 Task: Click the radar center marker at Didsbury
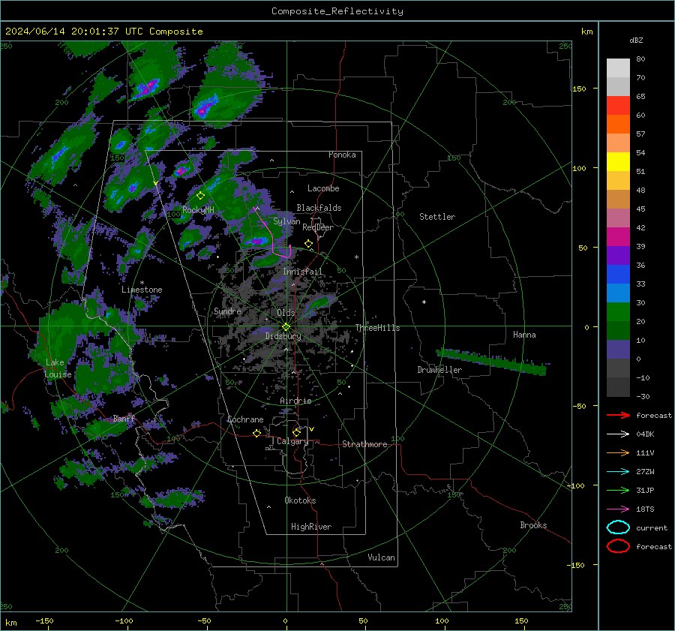[286, 327]
